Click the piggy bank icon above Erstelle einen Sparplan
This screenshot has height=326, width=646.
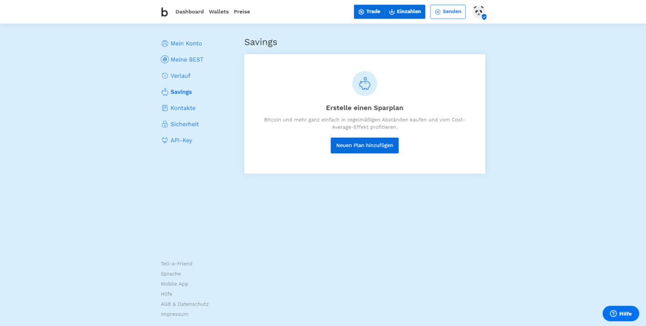(364, 83)
